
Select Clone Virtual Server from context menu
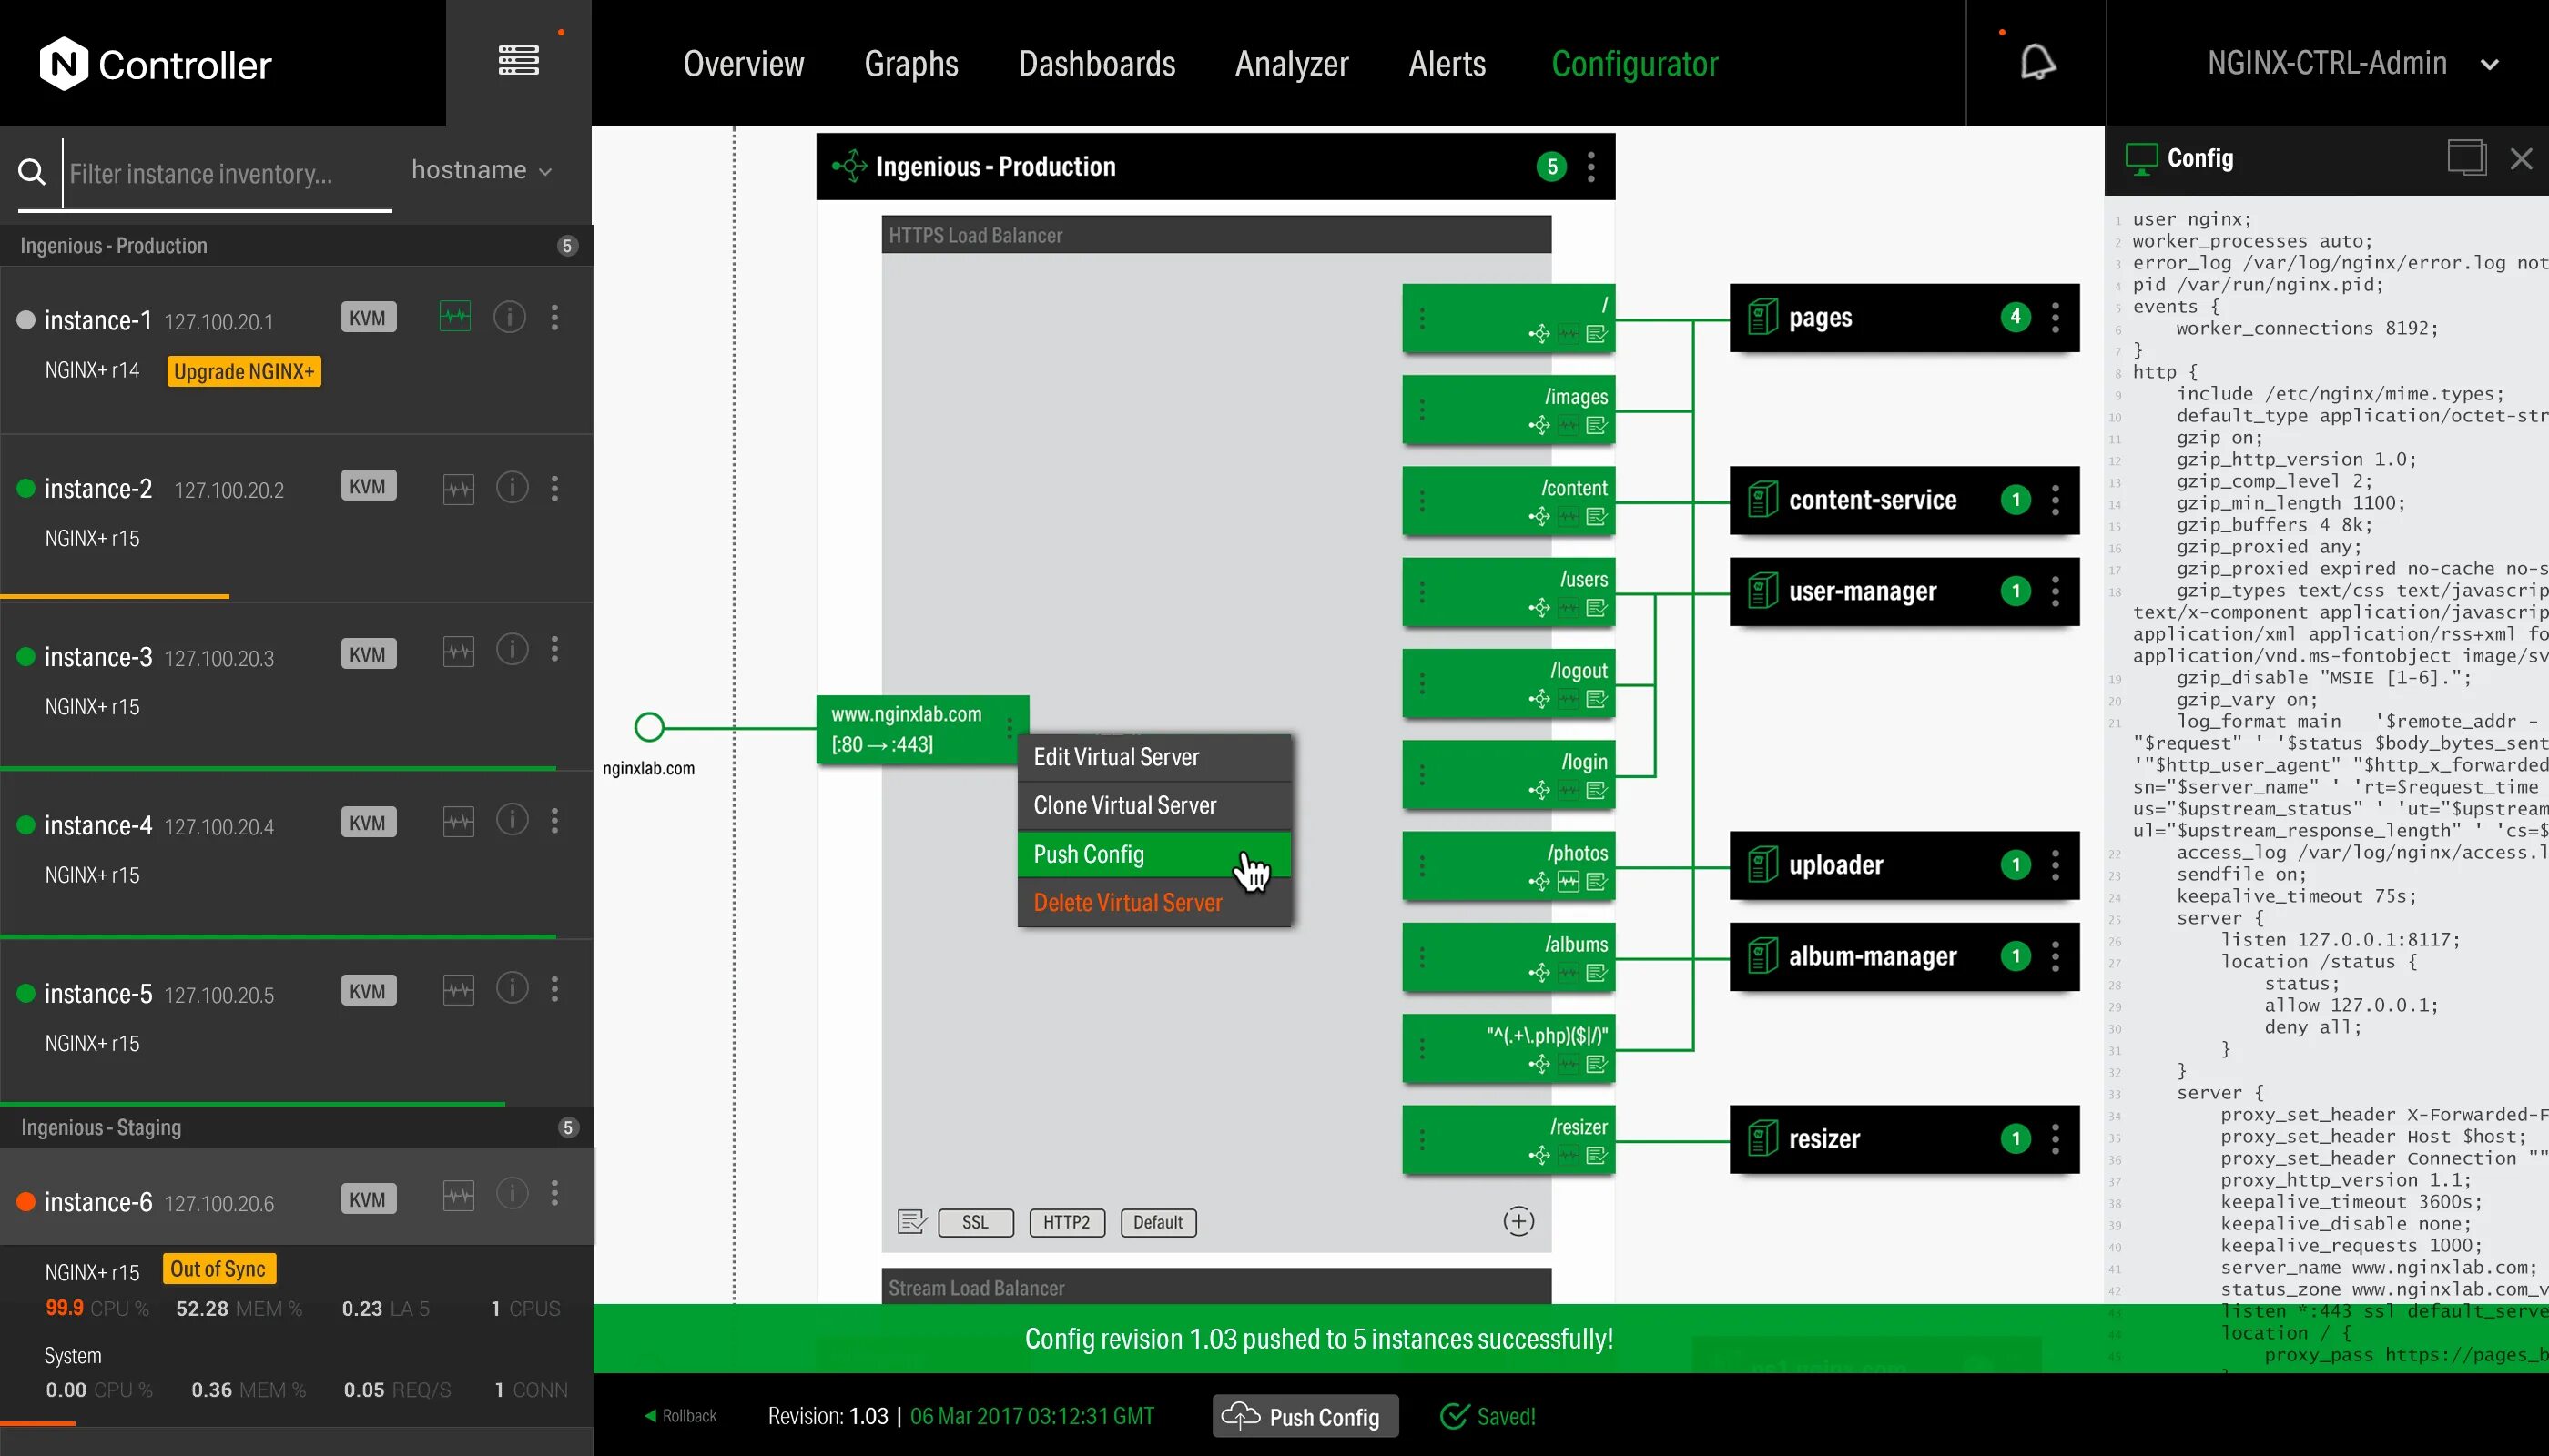(1124, 805)
